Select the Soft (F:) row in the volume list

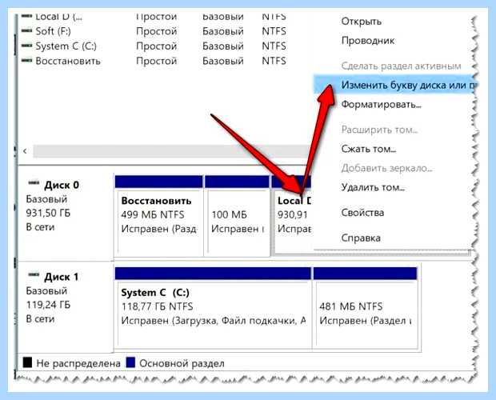click(154, 31)
